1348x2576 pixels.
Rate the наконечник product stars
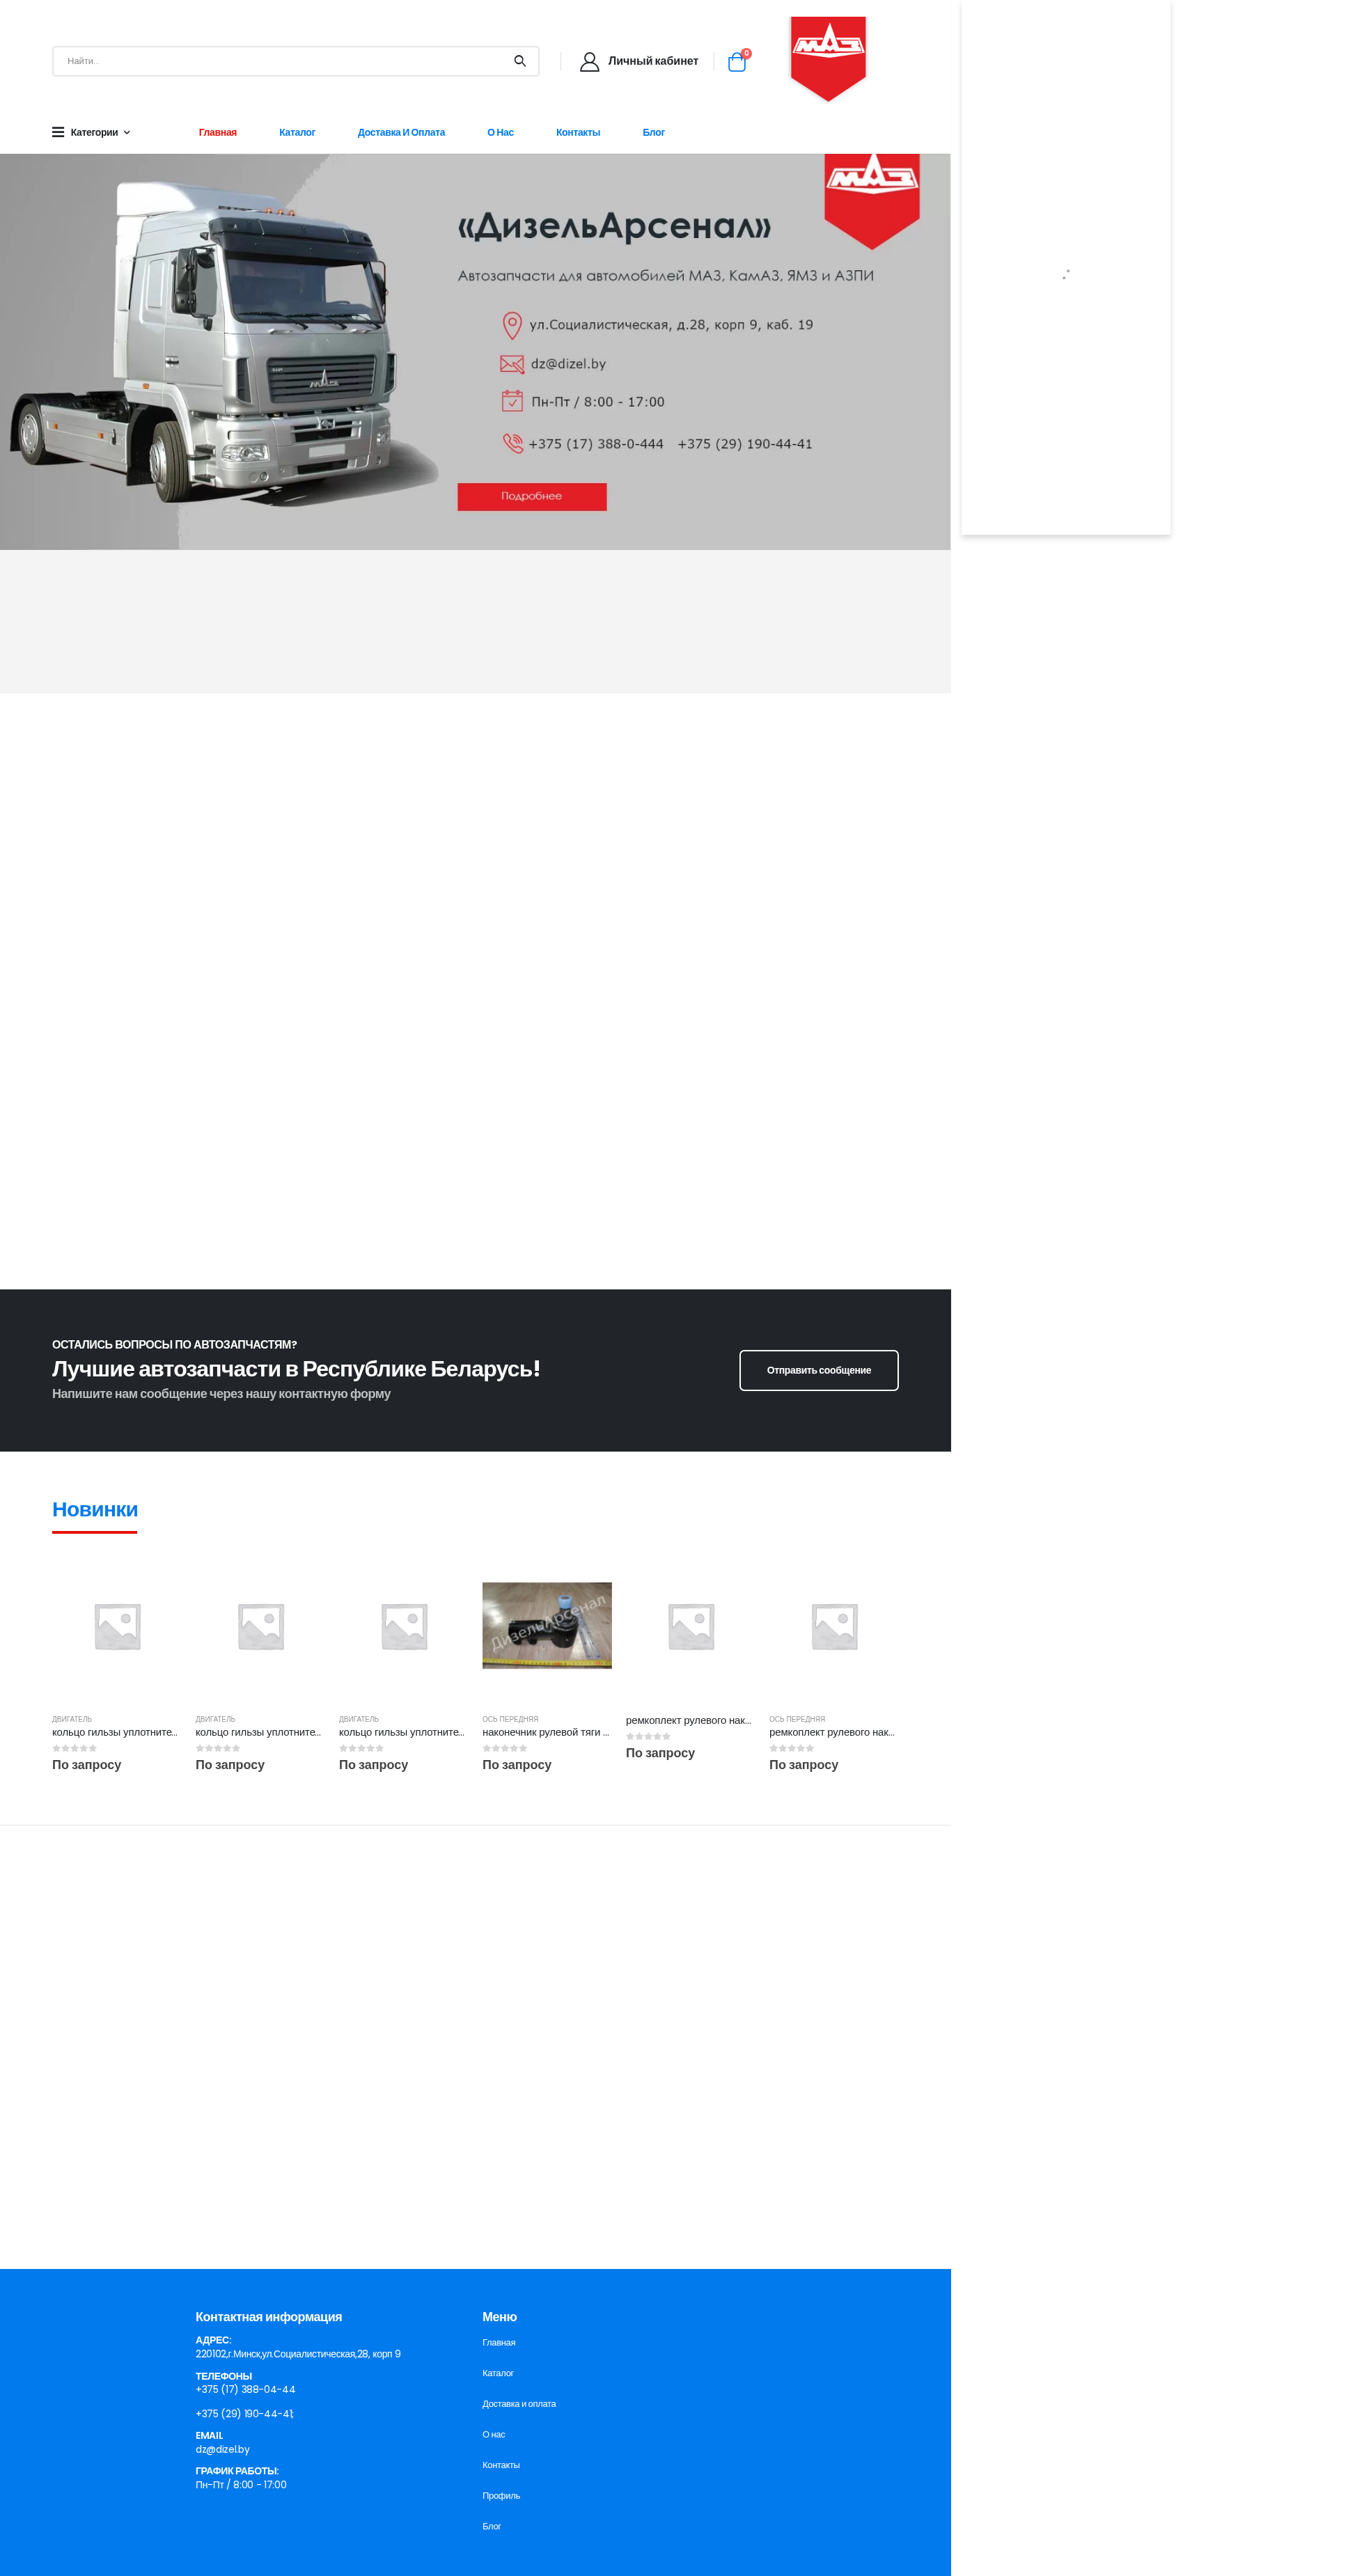point(505,1748)
